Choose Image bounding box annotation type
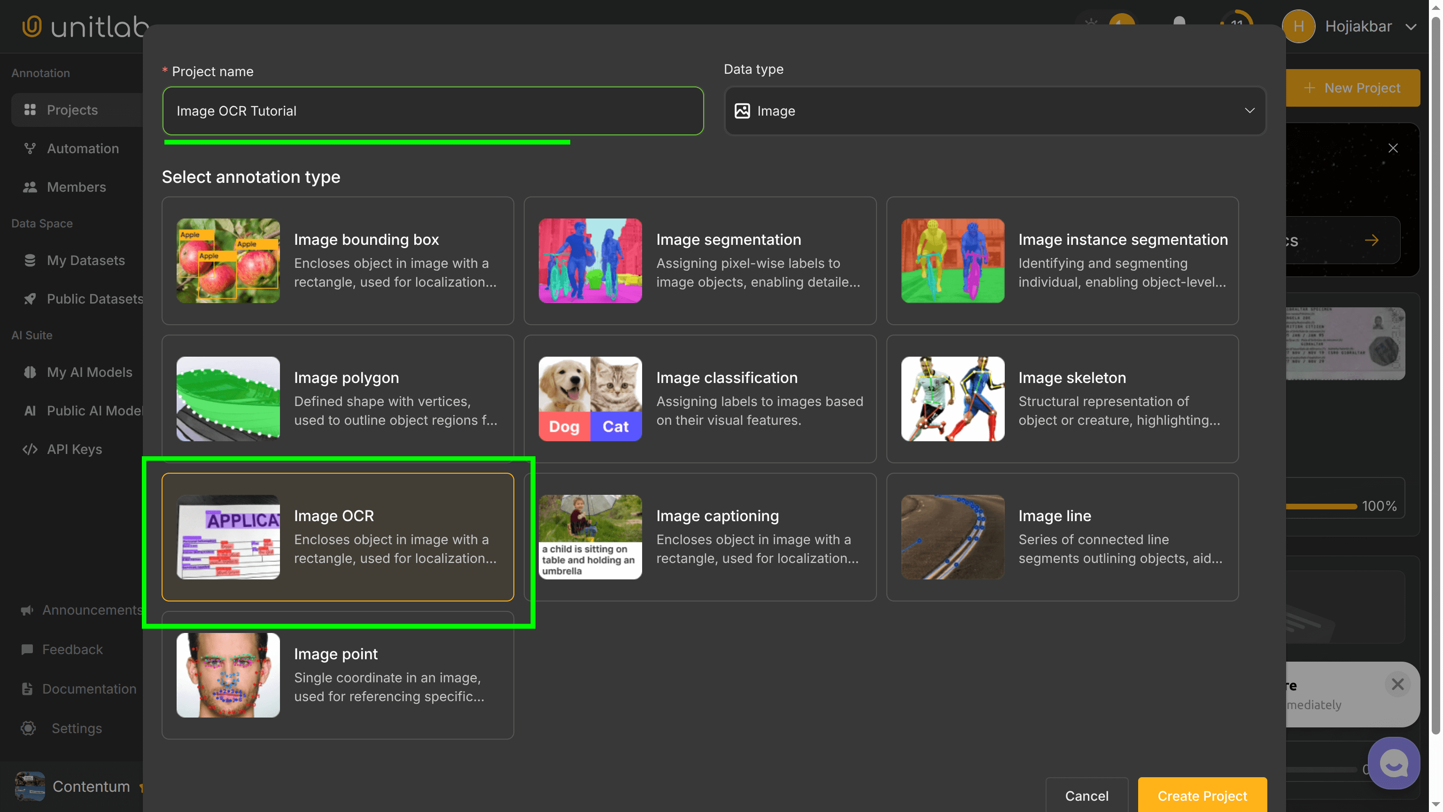Screen dimensions: 1443x812 point(337,261)
